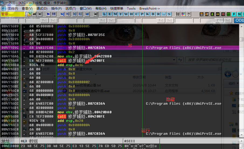
Task: Open the 查看(V) menu
Action: 27,9
